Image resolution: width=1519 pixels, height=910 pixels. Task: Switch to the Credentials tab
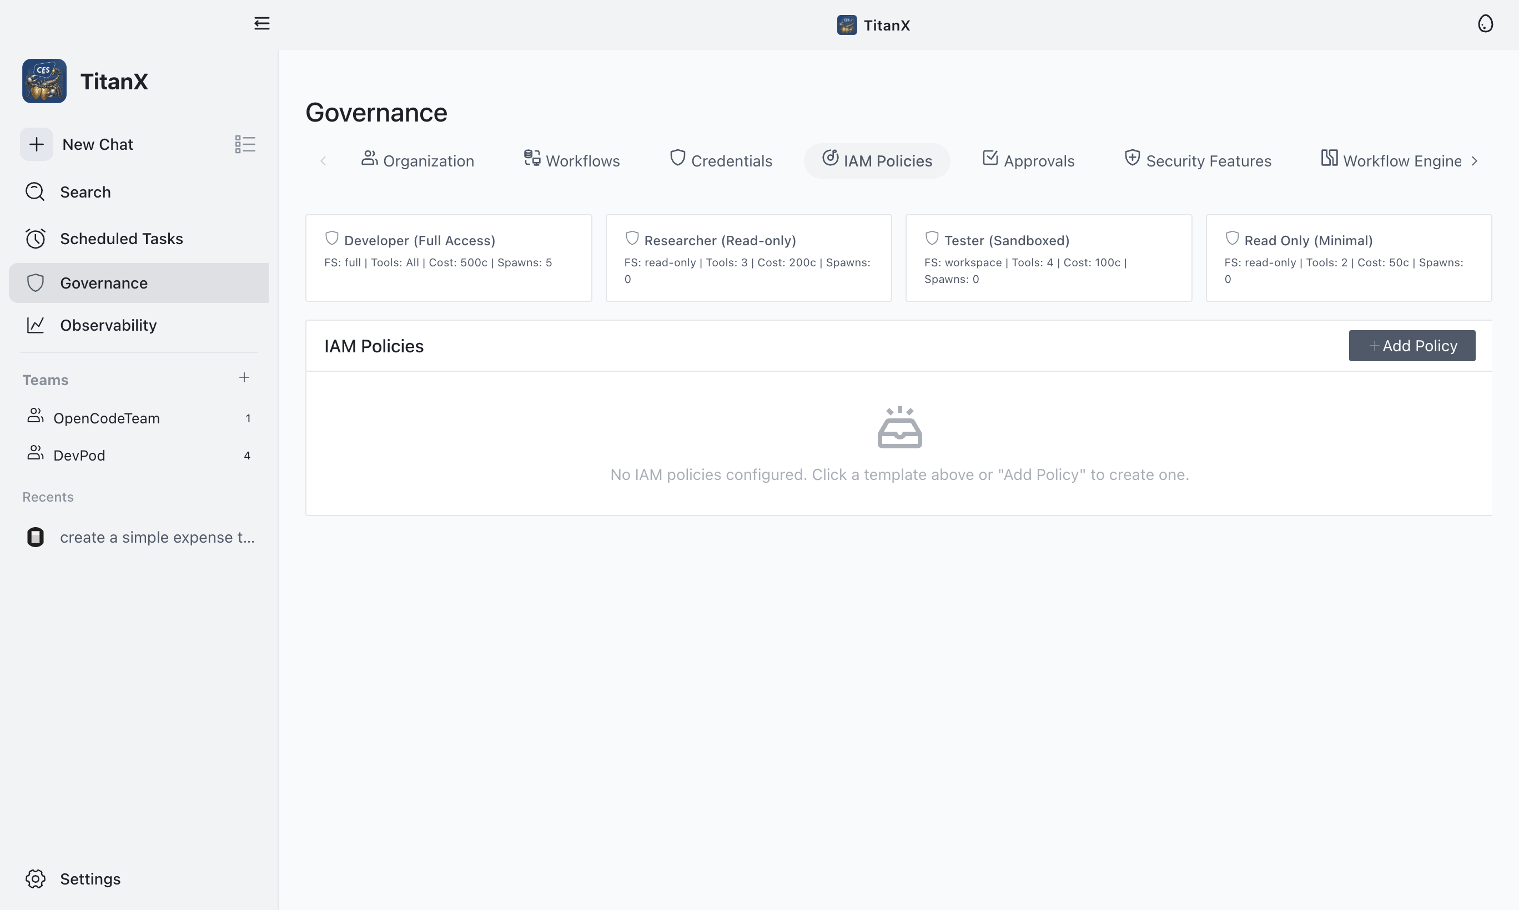(721, 160)
